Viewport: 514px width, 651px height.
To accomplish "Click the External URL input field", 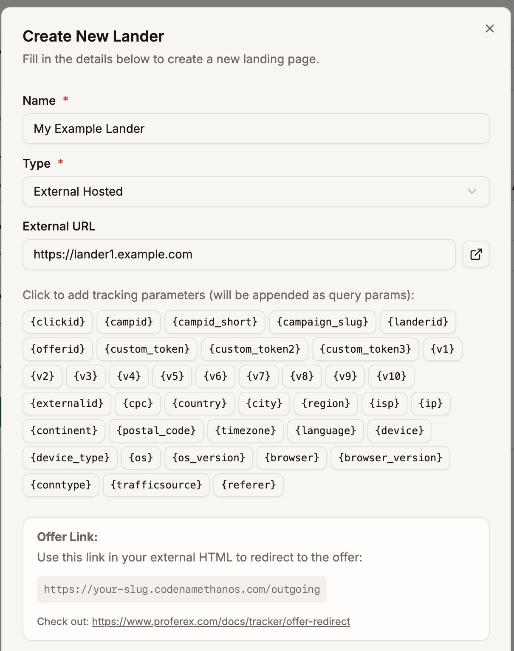I will [239, 254].
